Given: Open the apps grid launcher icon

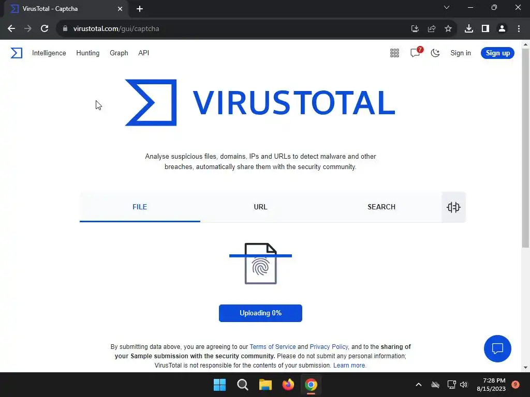Looking at the screenshot, I should 394,53.
